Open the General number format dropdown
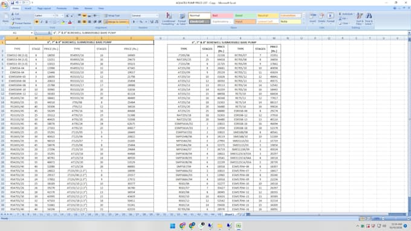This screenshot has height=231, width=411. (157, 16)
